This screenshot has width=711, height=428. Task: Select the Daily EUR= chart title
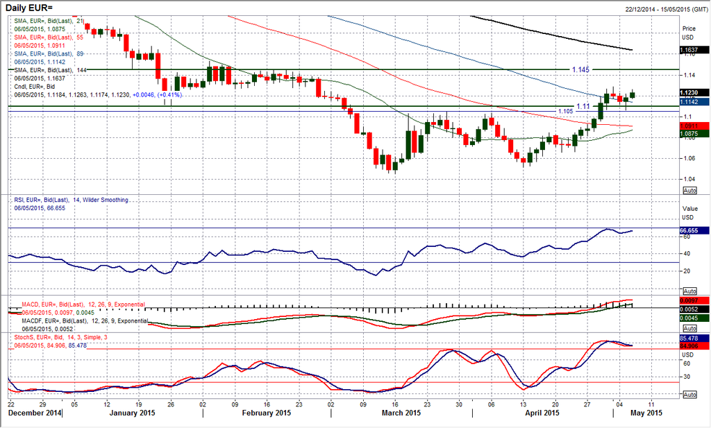29,8
